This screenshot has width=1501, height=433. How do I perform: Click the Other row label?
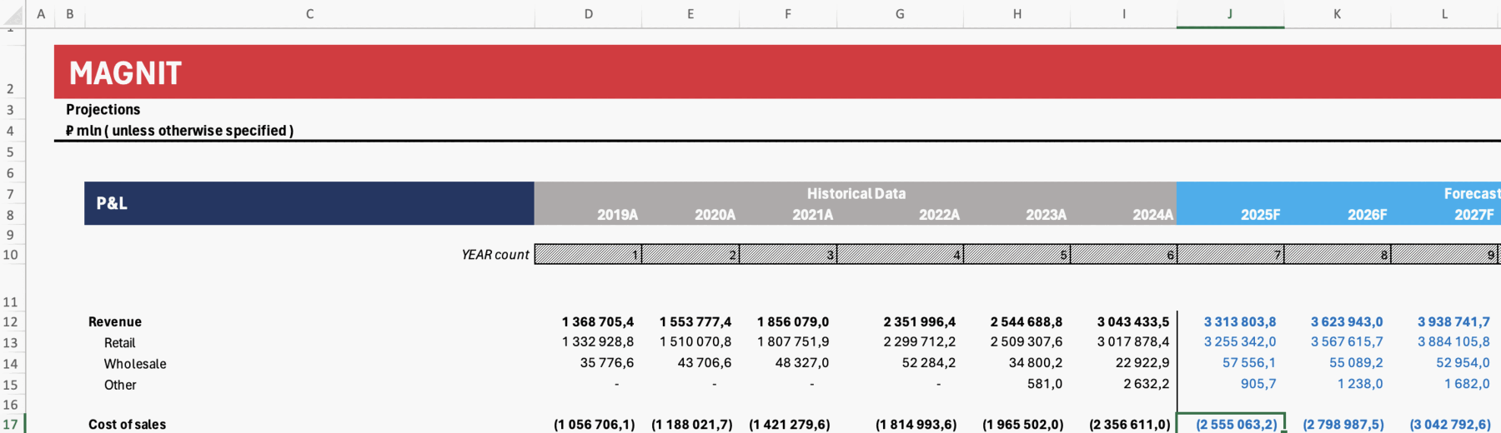tap(120, 385)
